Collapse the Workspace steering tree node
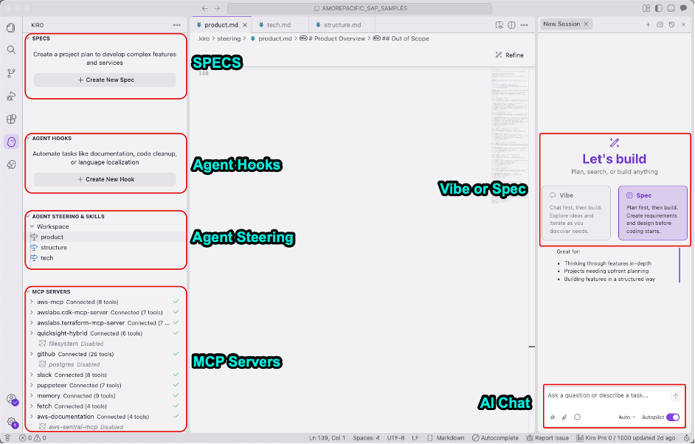The width and height of the screenshot is (695, 444). coord(32,226)
